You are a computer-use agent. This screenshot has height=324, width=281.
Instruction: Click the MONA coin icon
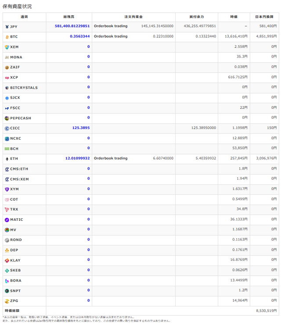[x=7, y=57]
